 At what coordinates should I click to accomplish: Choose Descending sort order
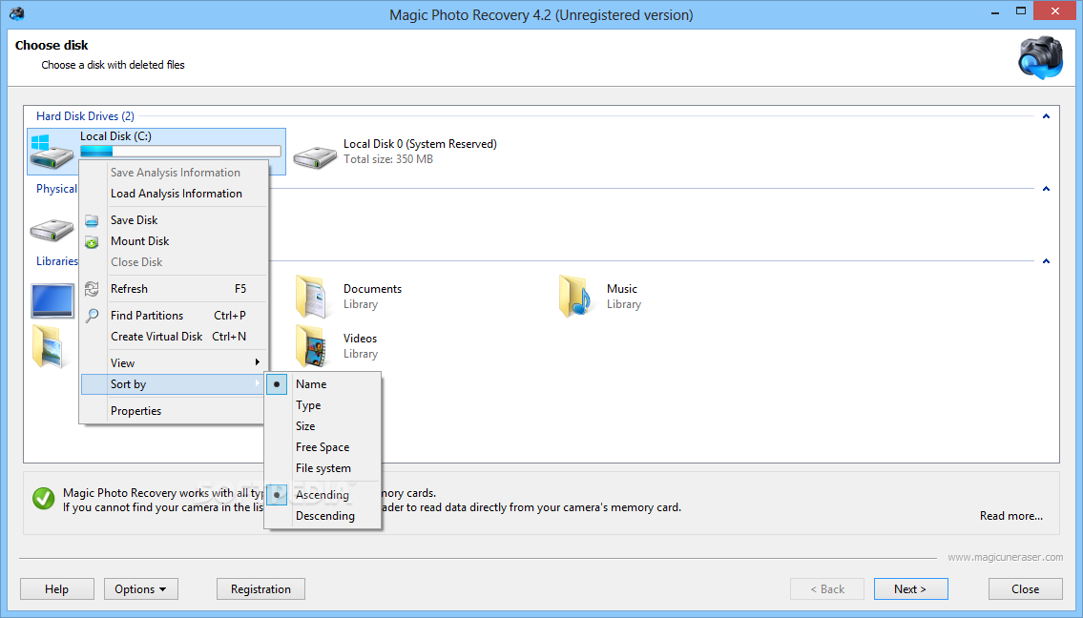pos(323,516)
